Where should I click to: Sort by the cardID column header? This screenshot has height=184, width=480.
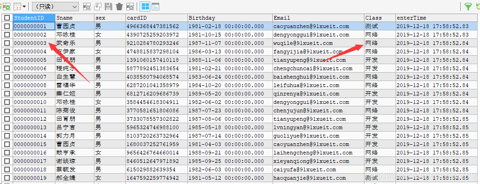click(156, 18)
